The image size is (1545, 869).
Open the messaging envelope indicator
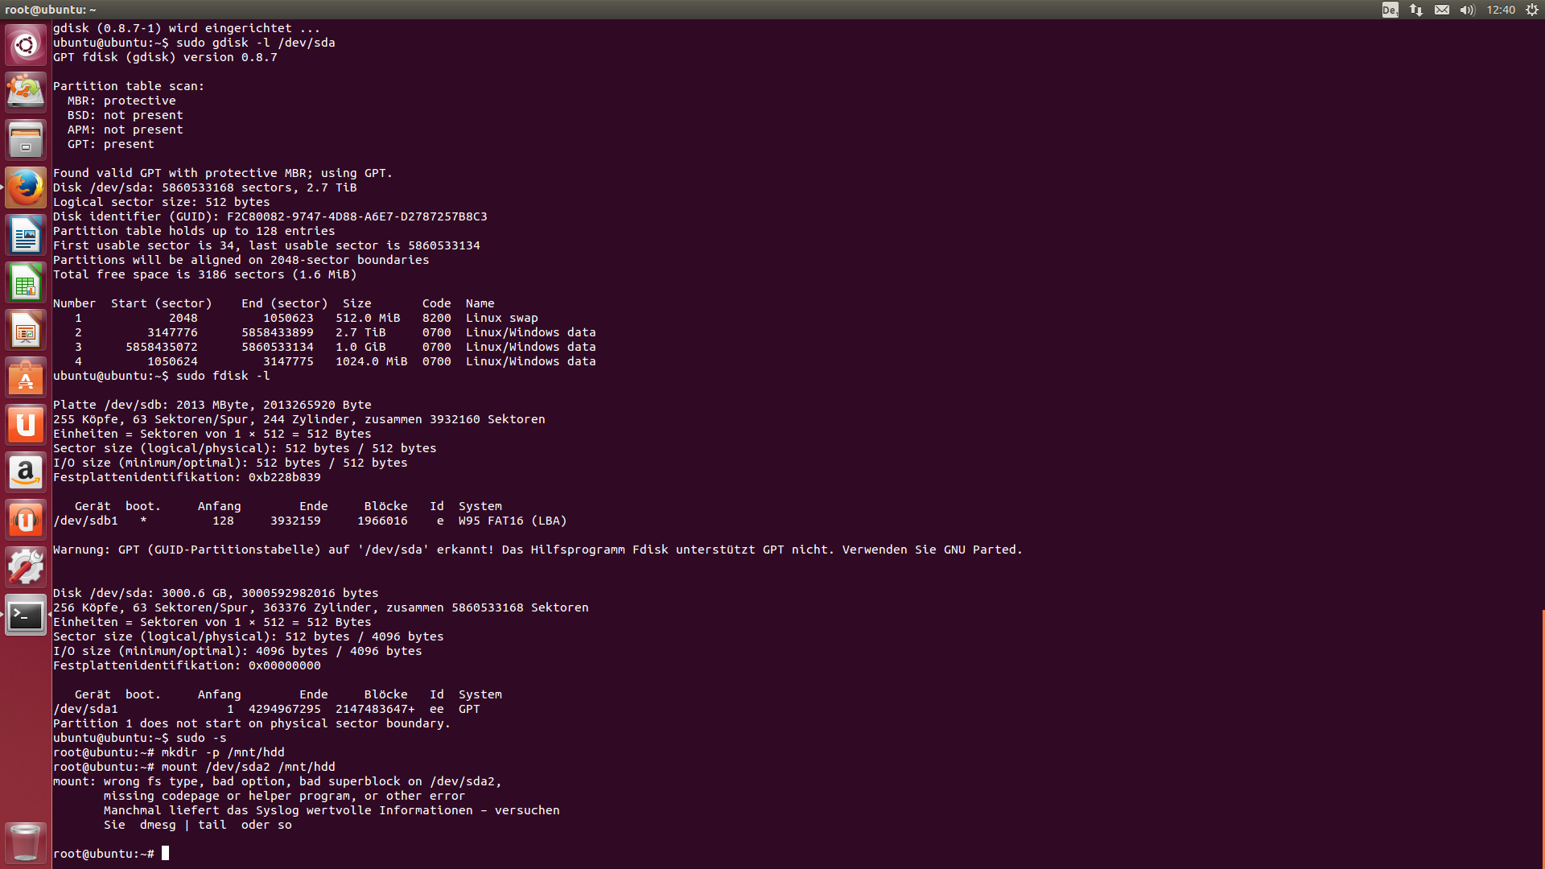(1442, 10)
